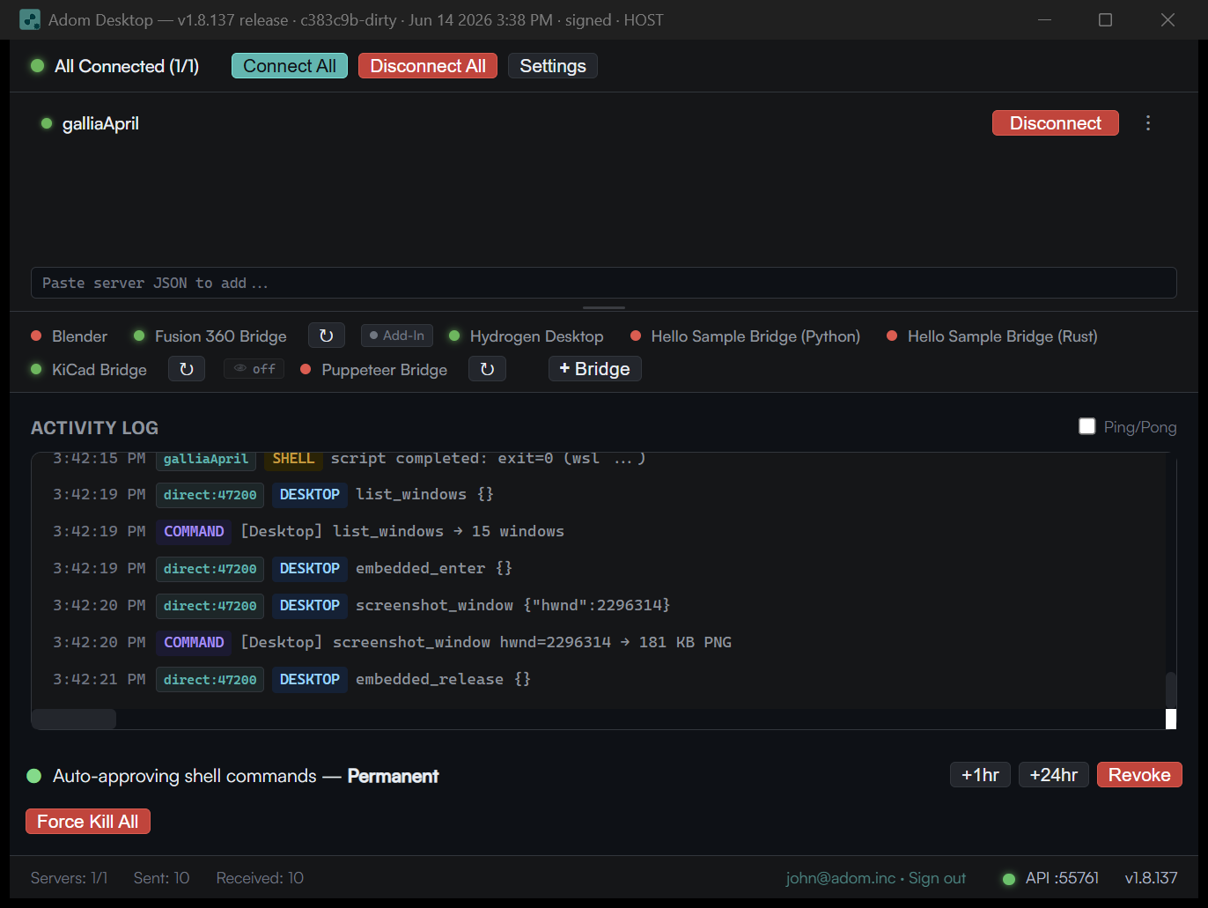
Task: Click the Disconnect All button
Action: coord(428,66)
